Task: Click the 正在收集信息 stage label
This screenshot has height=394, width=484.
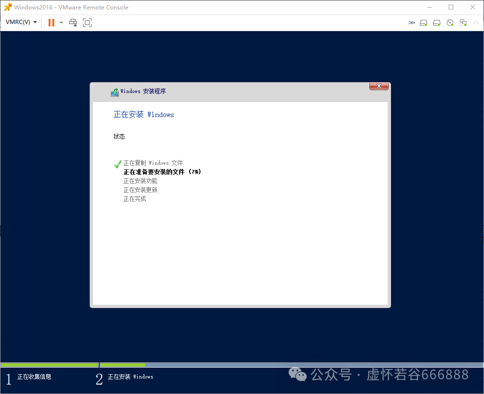Action: 34,377
